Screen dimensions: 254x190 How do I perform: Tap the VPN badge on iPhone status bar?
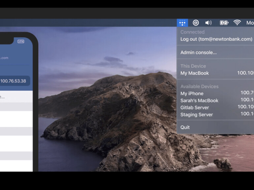click(21, 41)
